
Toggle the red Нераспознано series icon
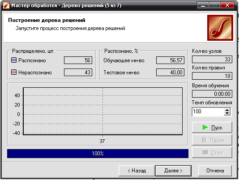pos(14,72)
